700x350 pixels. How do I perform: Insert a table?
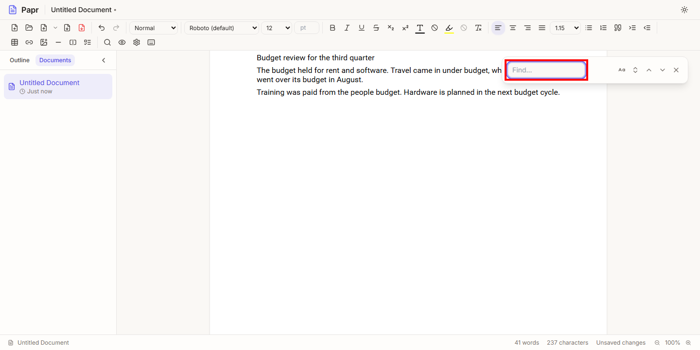(15, 42)
